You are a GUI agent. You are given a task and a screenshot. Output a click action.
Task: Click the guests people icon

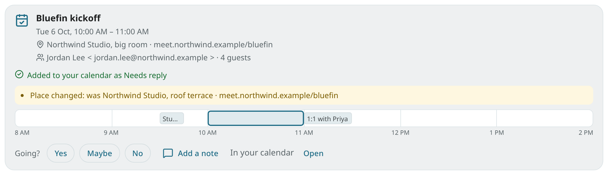[40, 58]
